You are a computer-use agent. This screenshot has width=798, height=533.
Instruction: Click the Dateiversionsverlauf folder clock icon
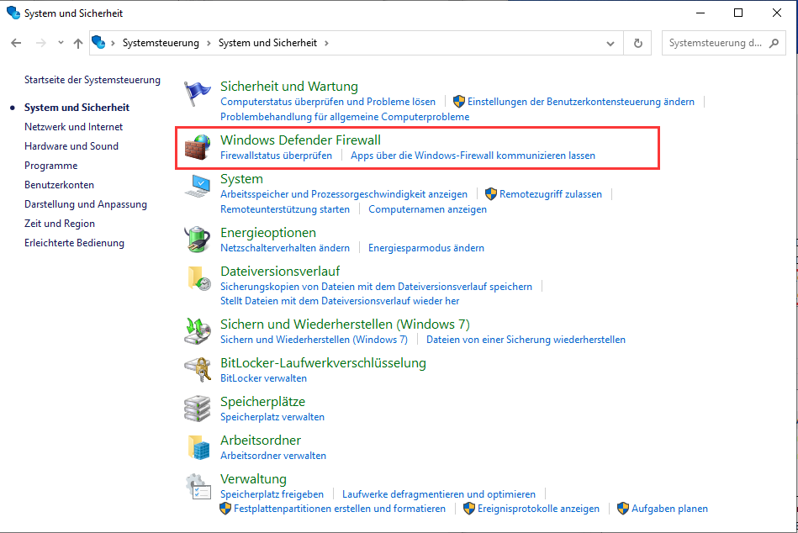[x=198, y=278]
